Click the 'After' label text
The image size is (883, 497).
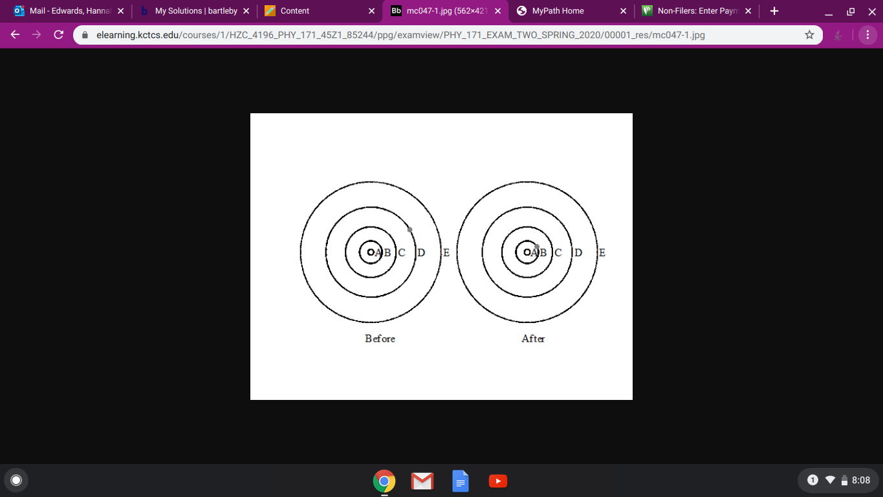[534, 338]
